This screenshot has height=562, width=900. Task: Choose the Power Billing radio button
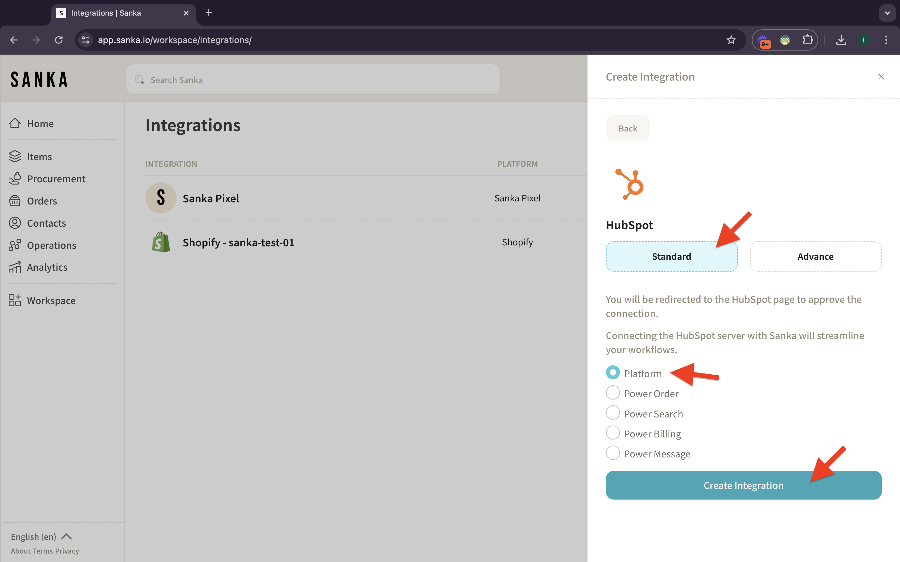point(612,433)
